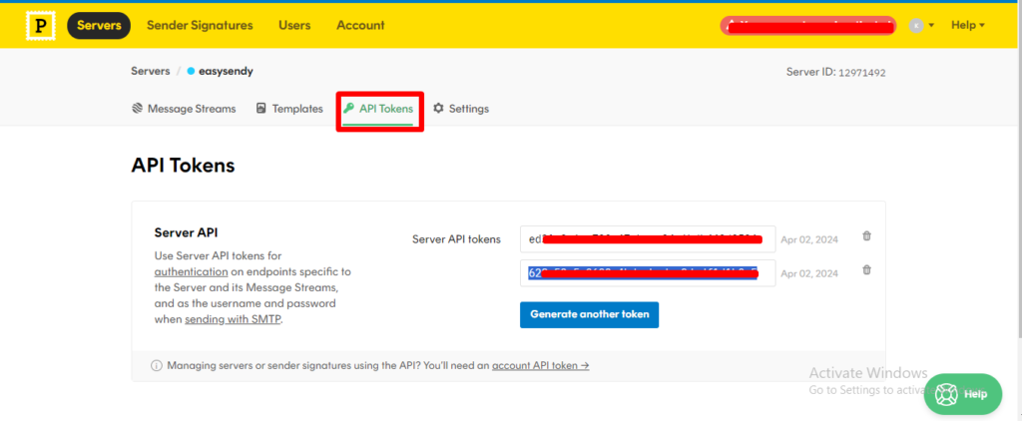
Task: Open the Account page
Action: [x=360, y=25]
